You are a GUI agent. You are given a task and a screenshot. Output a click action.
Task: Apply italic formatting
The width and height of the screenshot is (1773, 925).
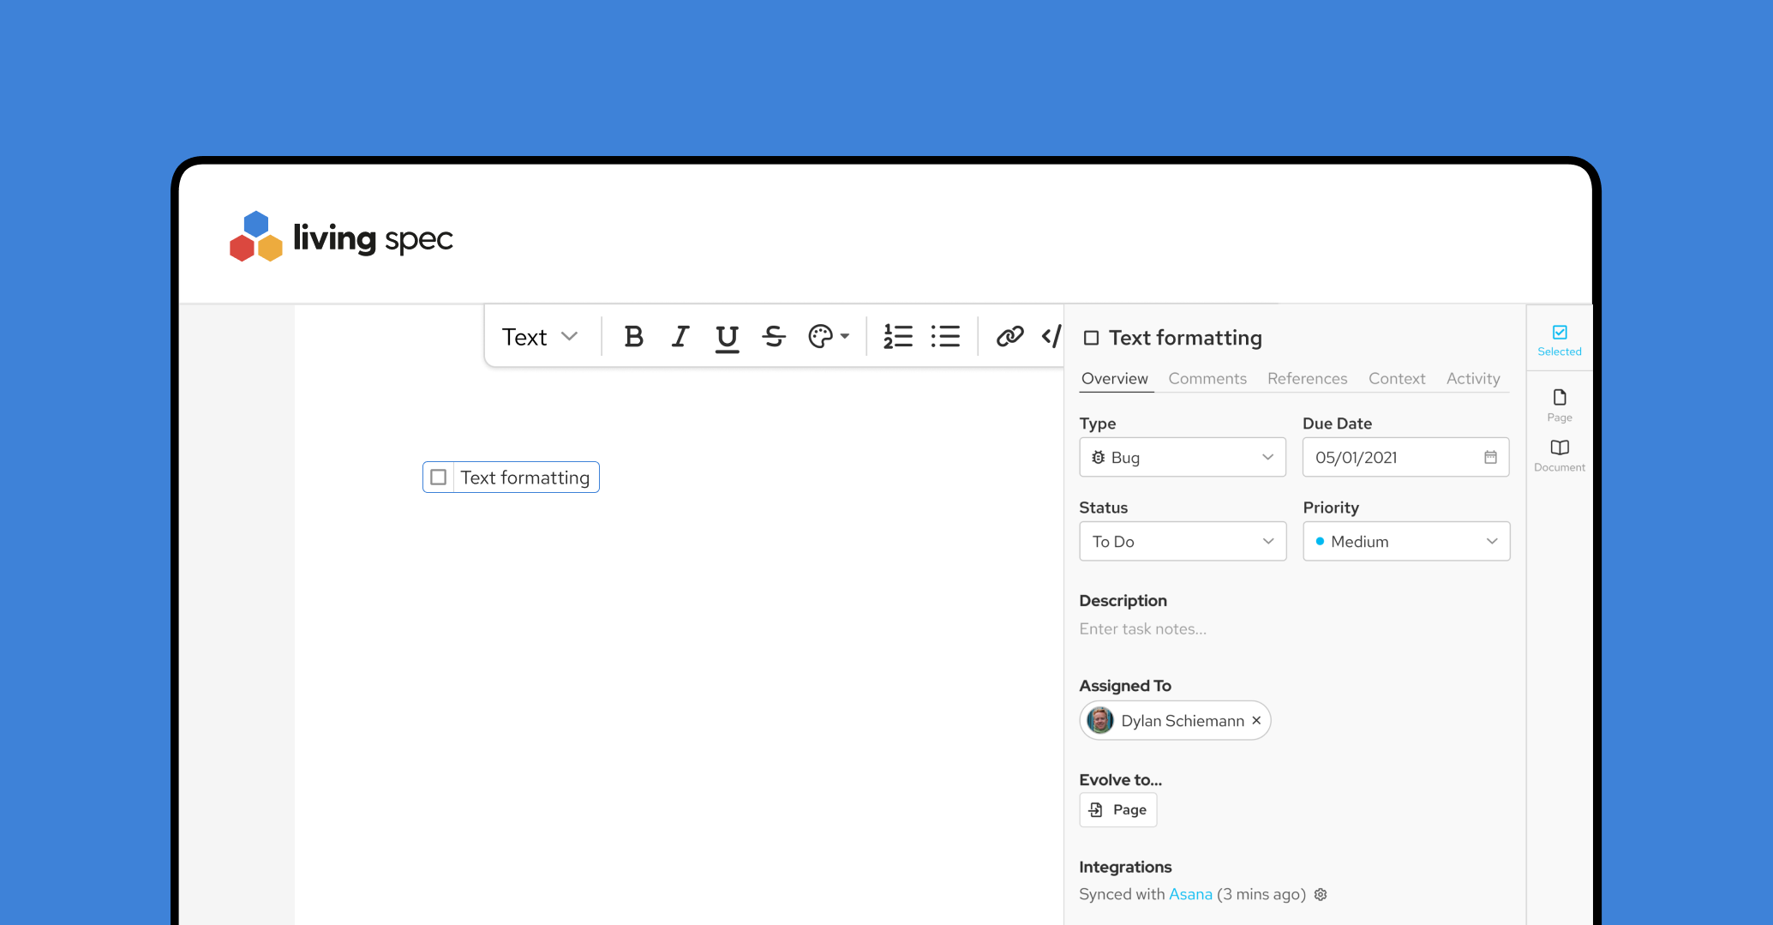[680, 337]
